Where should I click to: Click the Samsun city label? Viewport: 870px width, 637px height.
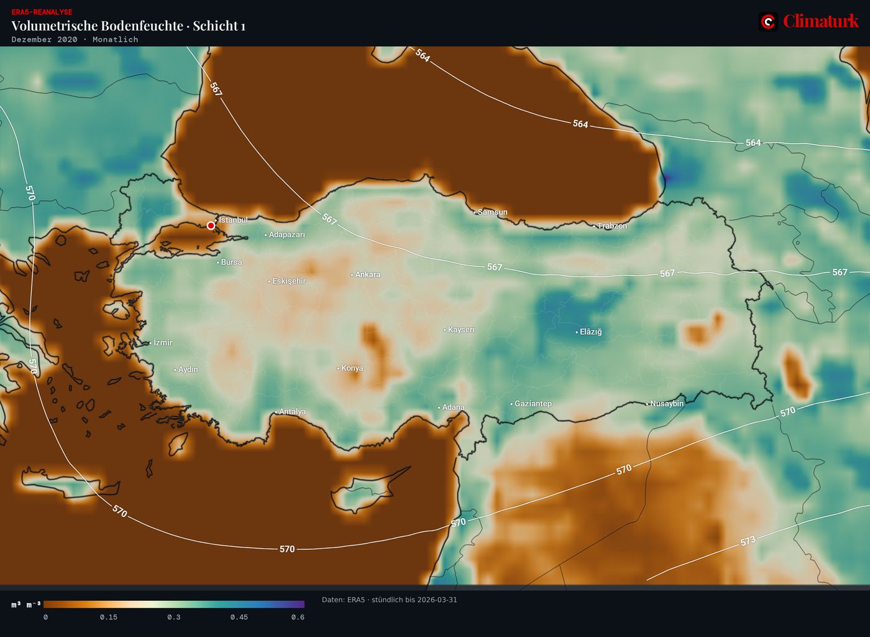492,212
